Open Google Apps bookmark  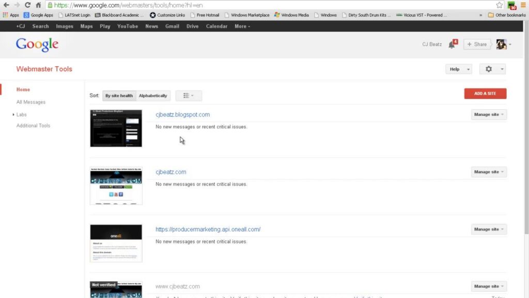(38, 15)
